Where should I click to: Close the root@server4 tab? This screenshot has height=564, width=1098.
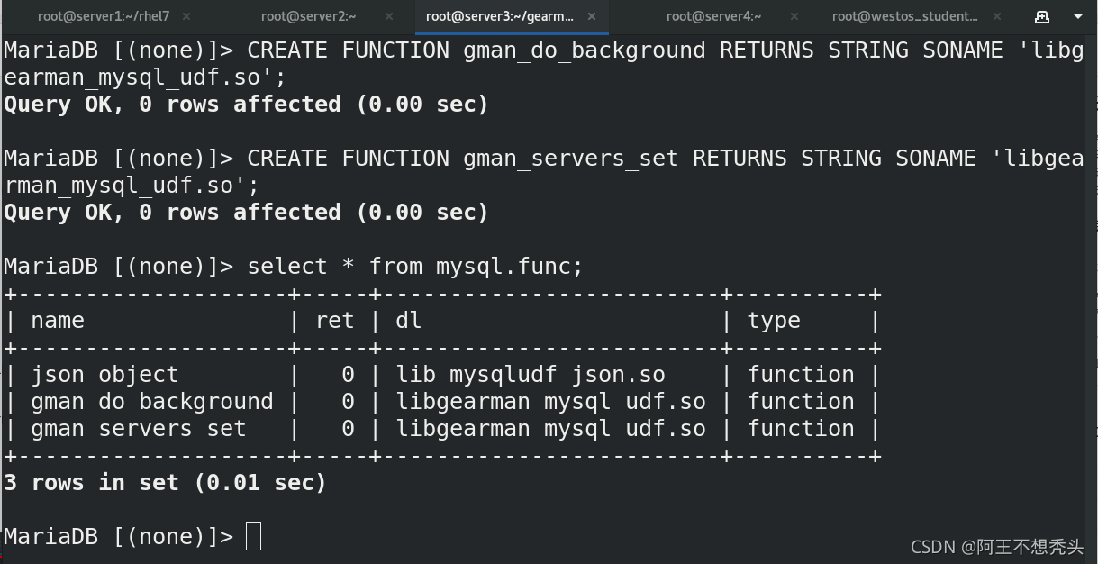coord(794,16)
